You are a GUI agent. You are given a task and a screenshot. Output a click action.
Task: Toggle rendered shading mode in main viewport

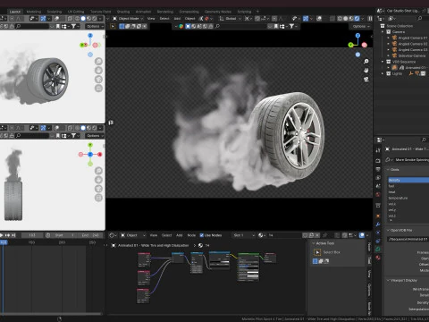(357, 19)
